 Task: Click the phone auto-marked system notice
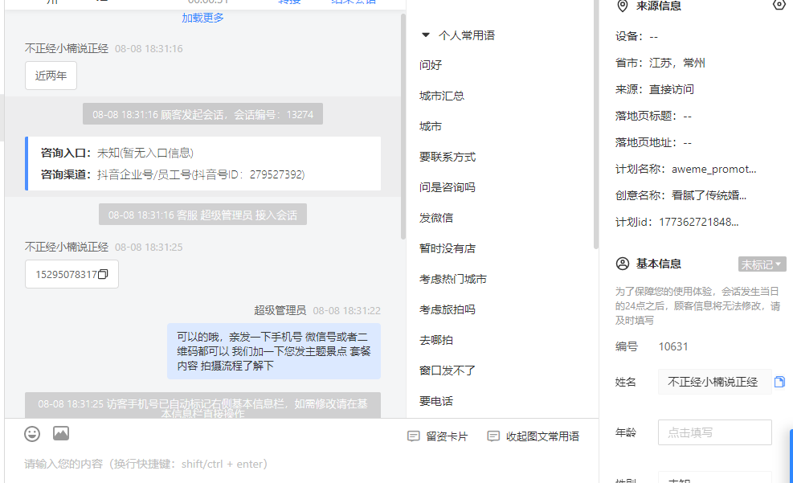click(202, 406)
